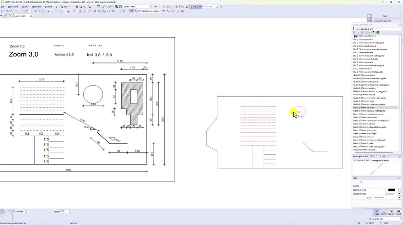Image resolution: width=403 pixels, height=225 pixels.
Task: Click the green checkmark icon in line panel
Action: click(378, 32)
